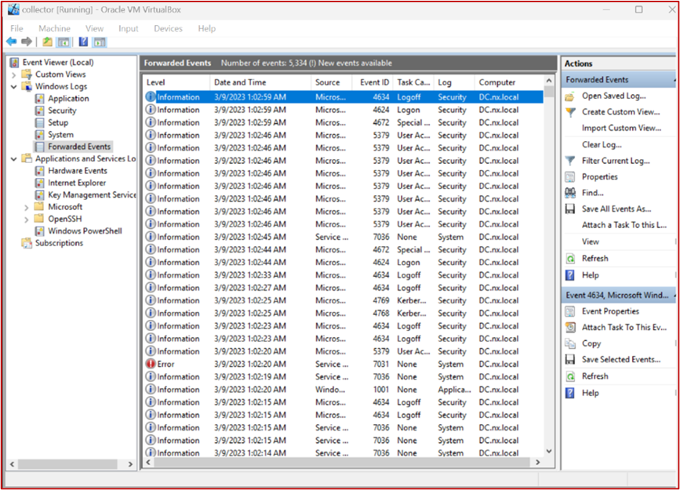The height and width of the screenshot is (490, 680).
Task: Open Windows PowerShell log
Action: point(85,231)
